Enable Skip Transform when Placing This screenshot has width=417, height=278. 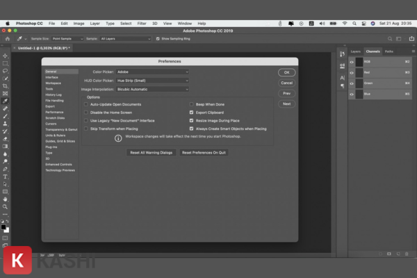click(86, 129)
